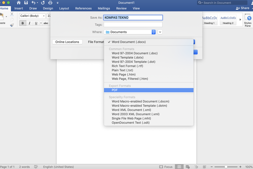Click the Tags input field
Viewport: 253px width, 169px height.
(x=133, y=25)
